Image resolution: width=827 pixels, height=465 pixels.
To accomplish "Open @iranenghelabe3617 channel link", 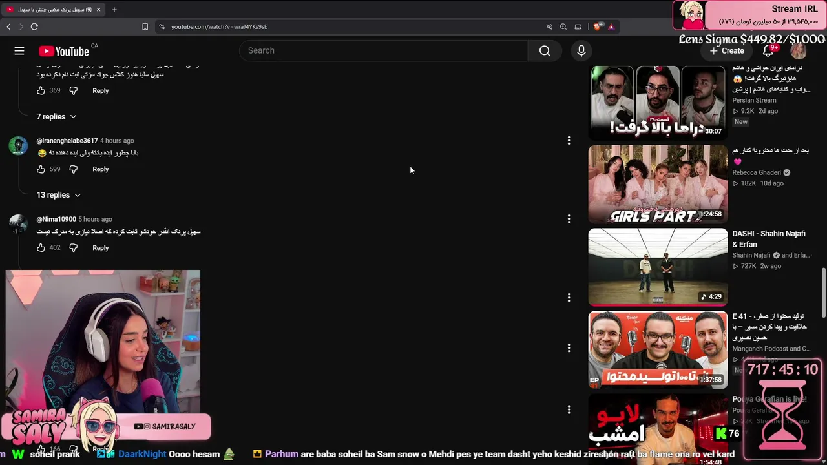I will pyautogui.click(x=67, y=141).
